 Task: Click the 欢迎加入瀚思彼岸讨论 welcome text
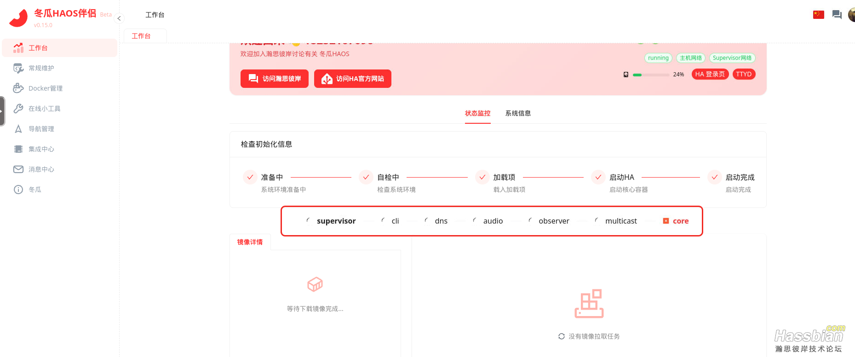click(x=295, y=54)
